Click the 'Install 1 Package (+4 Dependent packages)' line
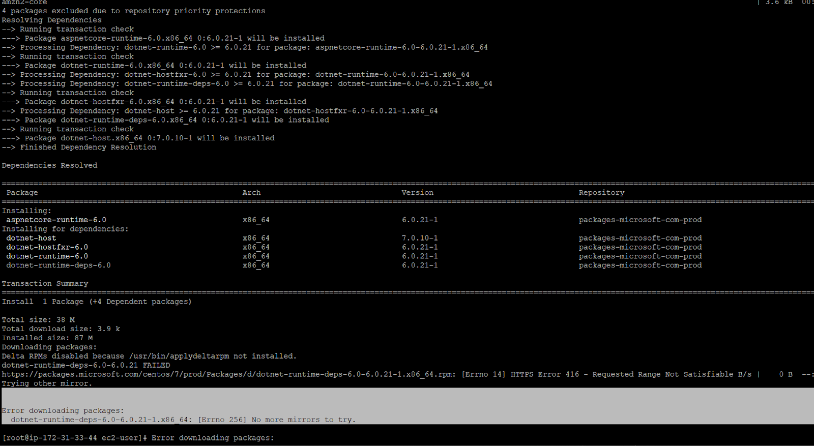Viewport: 814px width, 446px height. (97, 302)
